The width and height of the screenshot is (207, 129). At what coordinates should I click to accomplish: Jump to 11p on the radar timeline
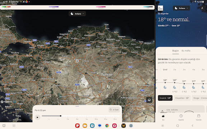(105, 119)
